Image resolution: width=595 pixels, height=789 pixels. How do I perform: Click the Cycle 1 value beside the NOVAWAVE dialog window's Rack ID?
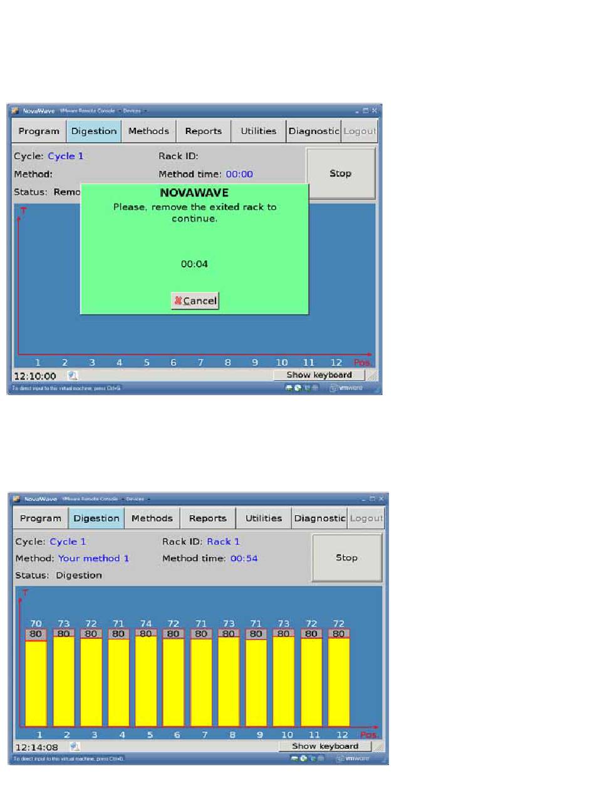(65, 156)
